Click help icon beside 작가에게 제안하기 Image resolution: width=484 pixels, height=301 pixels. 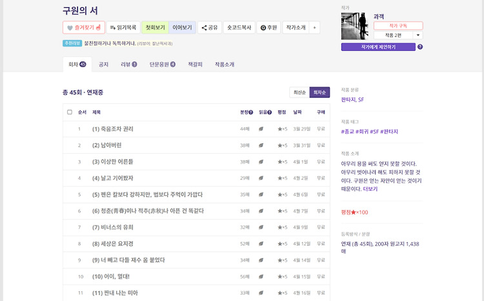point(420,47)
